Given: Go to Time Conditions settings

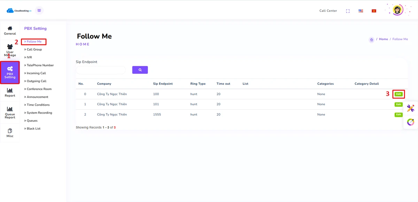Looking at the screenshot, I should 38,105.
